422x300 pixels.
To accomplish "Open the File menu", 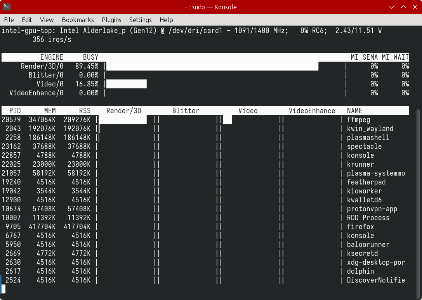I will click(x=9, y=20).
